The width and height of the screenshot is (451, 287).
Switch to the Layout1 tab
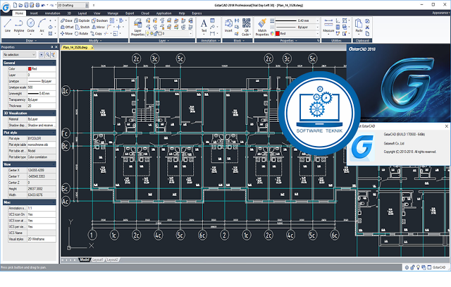(x=98, y=259)
